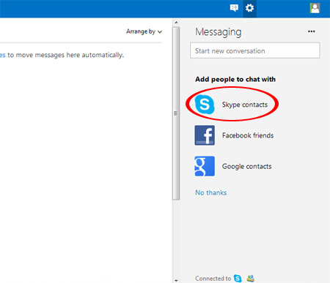Screen dimensions: 330x283
Task: Select the Skype contacts label
Action: (x=245, y=105)
